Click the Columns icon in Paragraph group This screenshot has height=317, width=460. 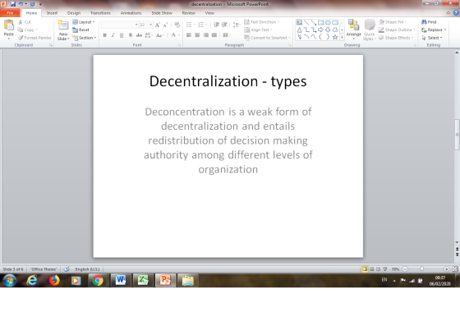(x=227, y=35)
